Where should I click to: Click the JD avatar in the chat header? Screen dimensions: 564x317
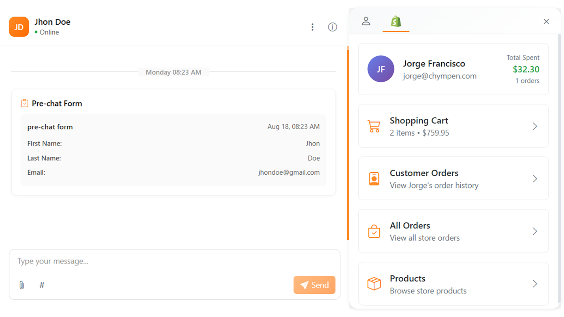point(18,27)
